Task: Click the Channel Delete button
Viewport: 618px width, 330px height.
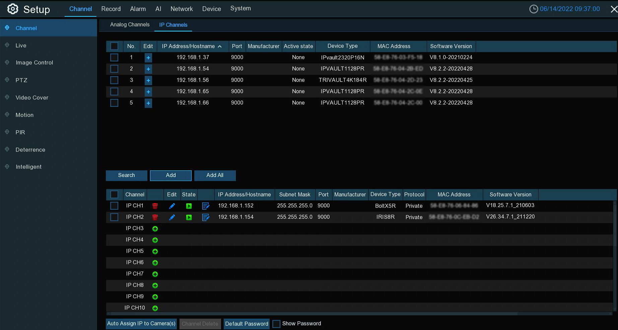Action: click(x=200, y=324)
